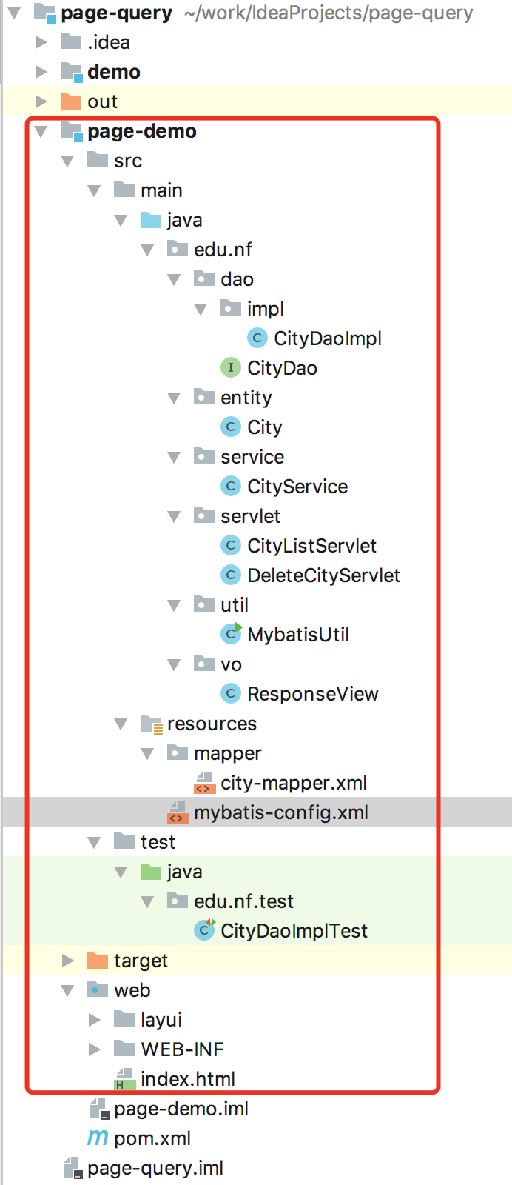
Task: Select the CityDao interface
Action: (282, 368)
